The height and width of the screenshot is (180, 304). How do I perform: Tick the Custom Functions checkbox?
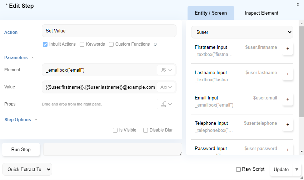(x=111, y=45)
